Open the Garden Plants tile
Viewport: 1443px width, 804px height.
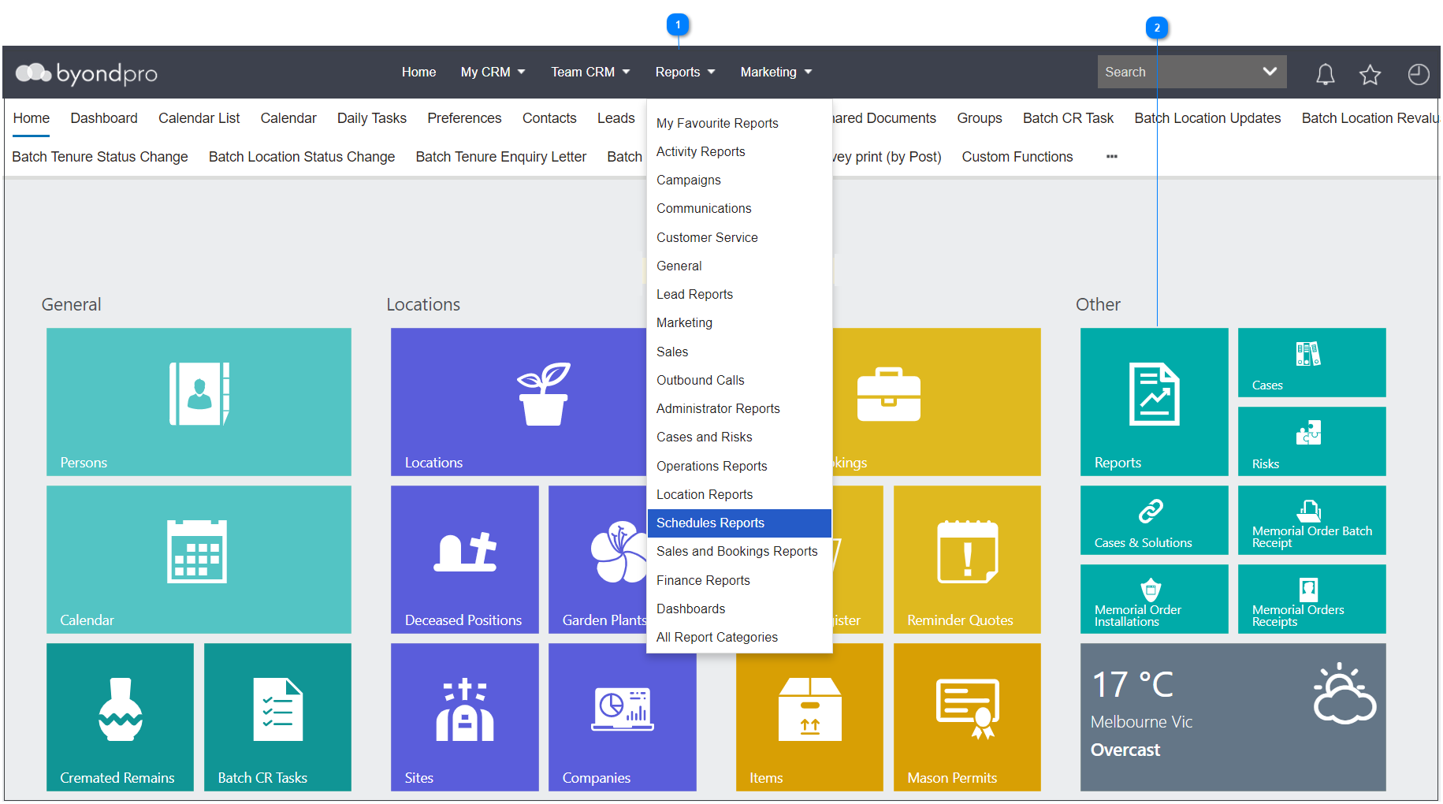click(597, 559)
